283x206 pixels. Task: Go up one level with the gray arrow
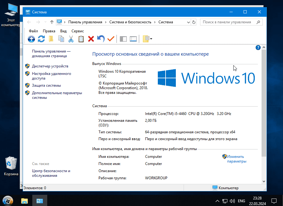coord(52,22)
